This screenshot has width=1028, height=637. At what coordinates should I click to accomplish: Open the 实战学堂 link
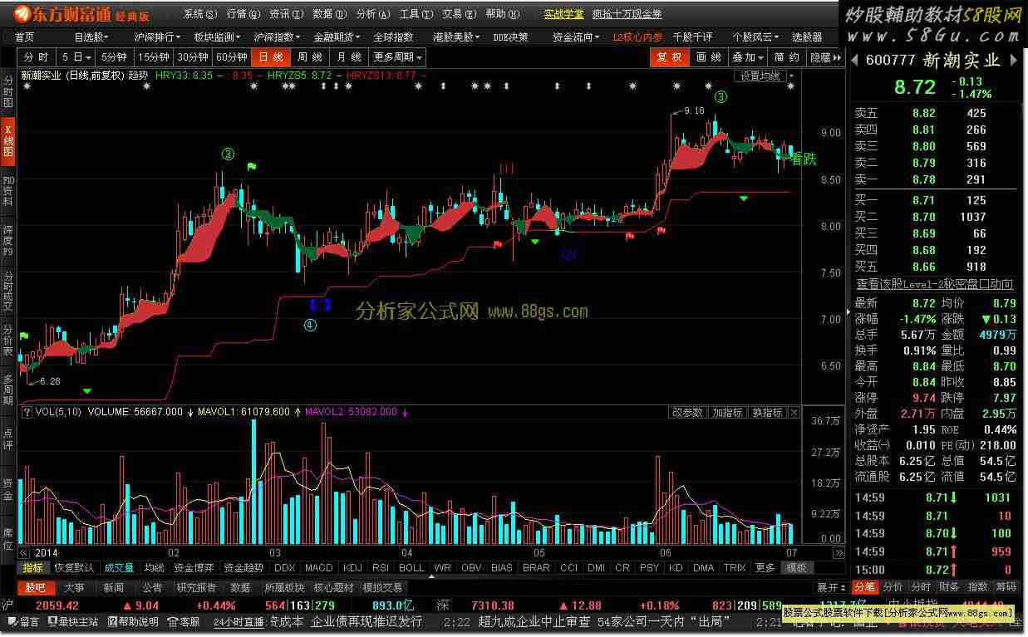[x=564, y=14]
